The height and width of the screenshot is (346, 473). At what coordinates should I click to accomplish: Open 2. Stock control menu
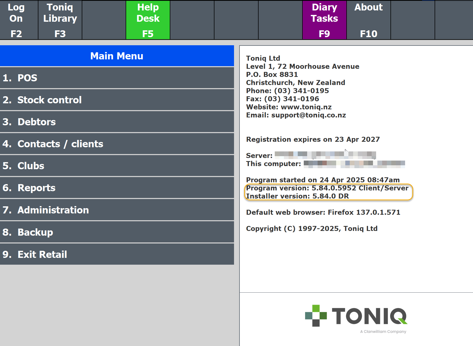point(117,100)
